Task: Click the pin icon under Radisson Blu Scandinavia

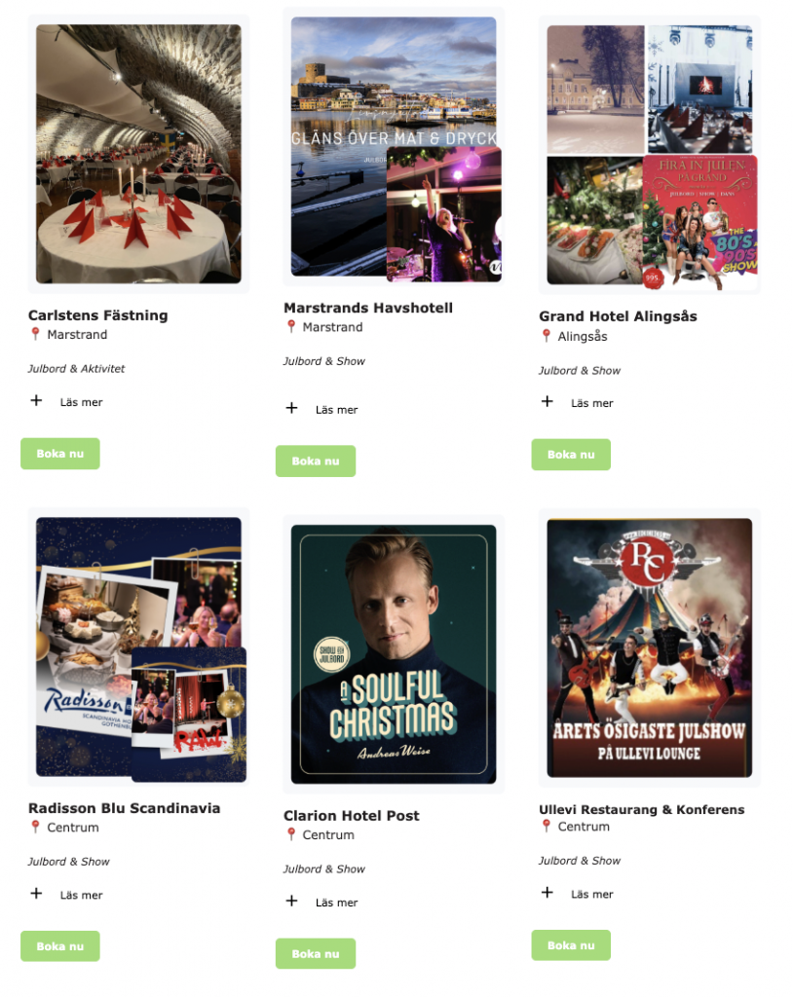Action: (36, 827)
